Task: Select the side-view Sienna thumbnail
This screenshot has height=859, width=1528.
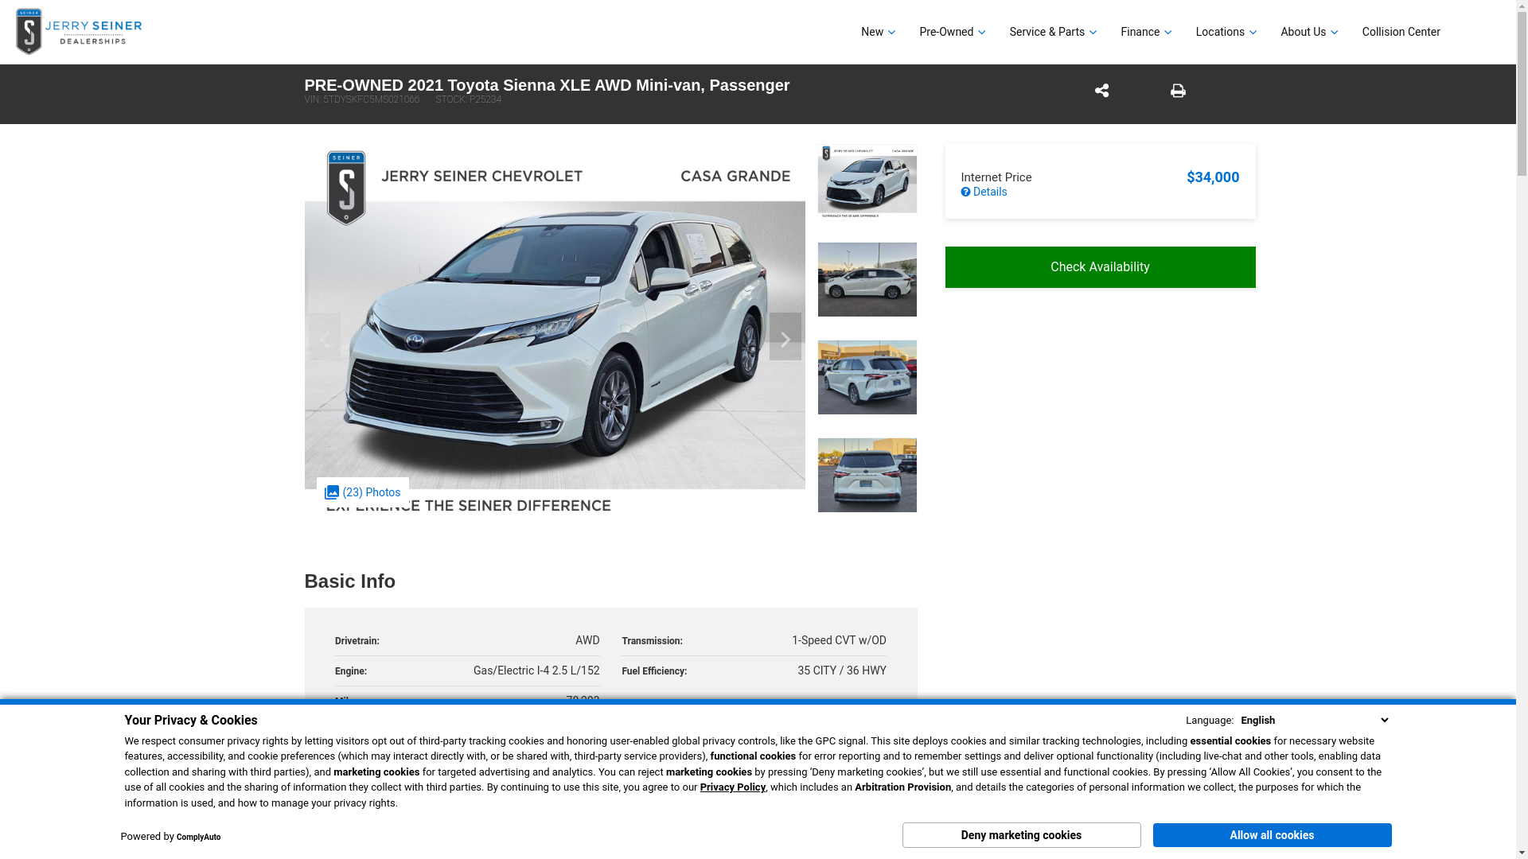Action: (x=867, y=279)
